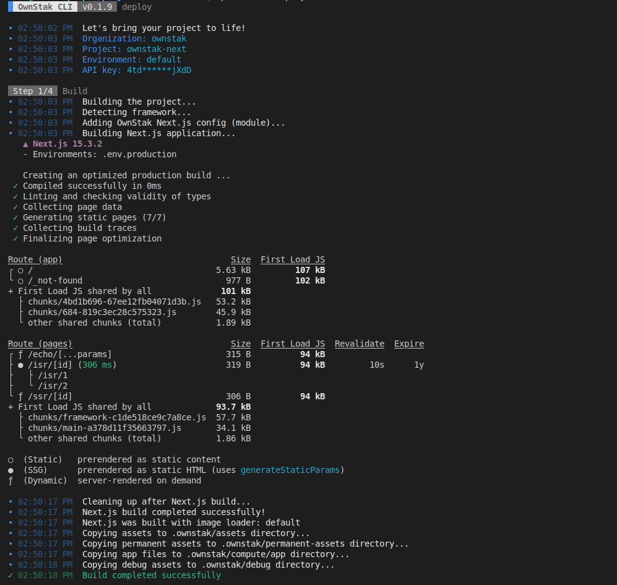Image resolution: width=617 pixels, height=585 pixels.
Task: Click the ƒ Dynamic legend symbol
Action: [11, 480]
